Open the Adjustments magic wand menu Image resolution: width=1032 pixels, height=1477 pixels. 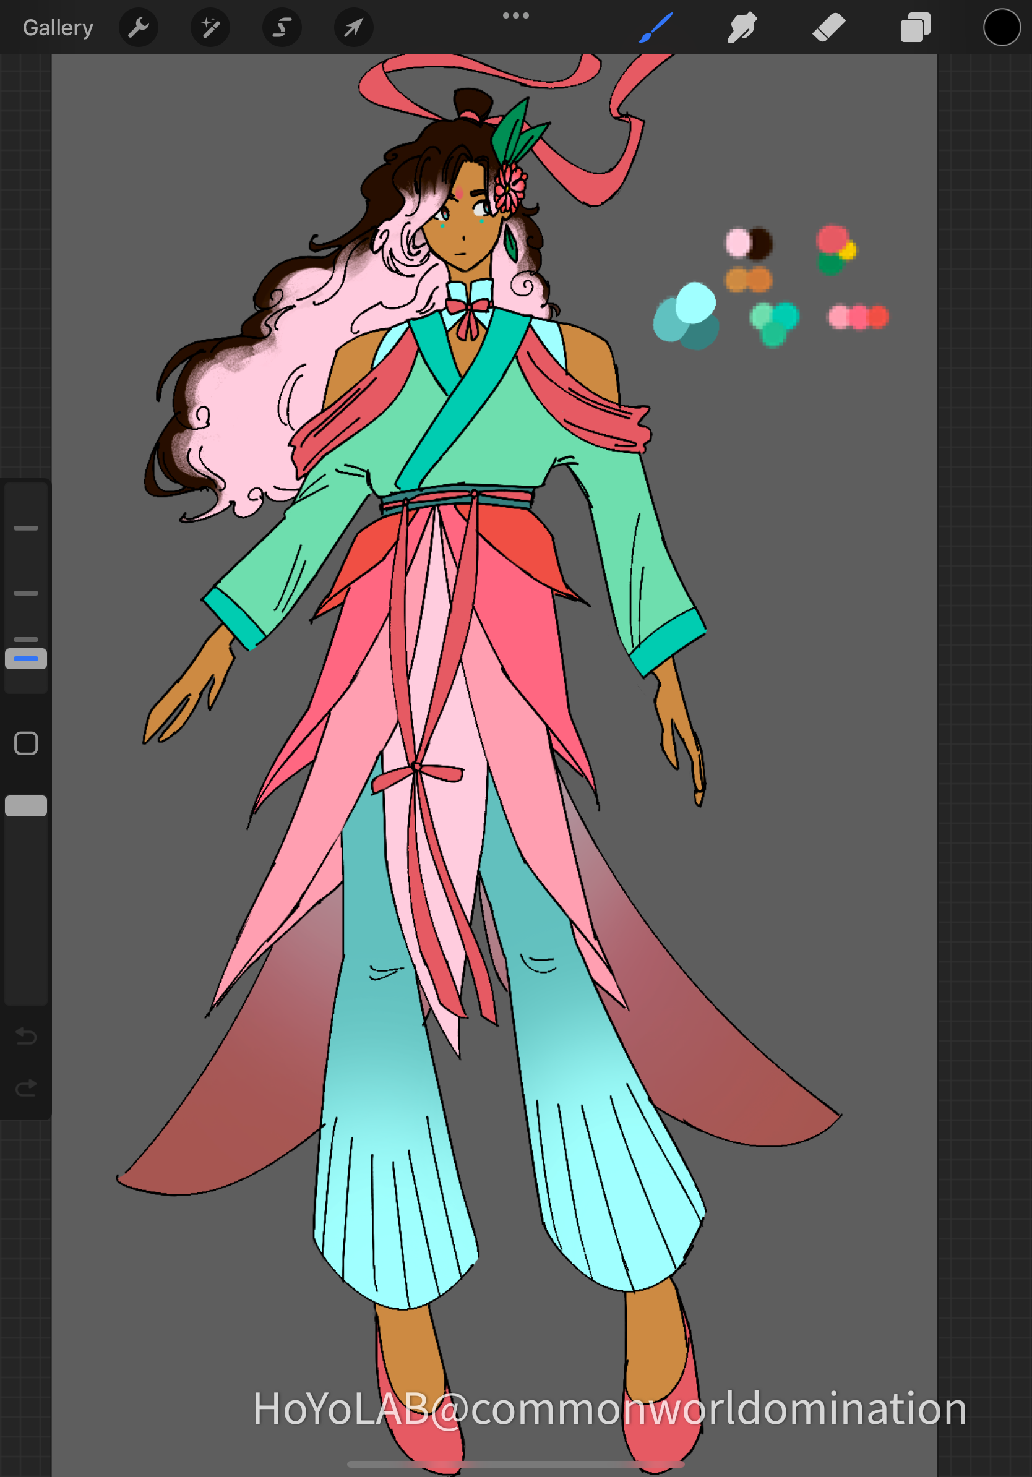point(210,28)
